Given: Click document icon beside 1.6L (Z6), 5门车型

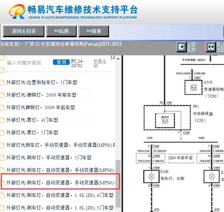Looking at the screenshot, I should (2, 208).
